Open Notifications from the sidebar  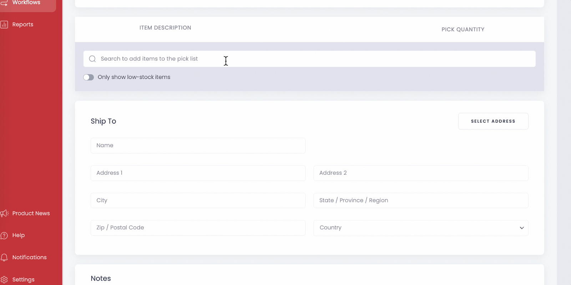tap(29, 257)
